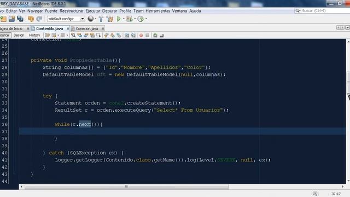Viewport: 350px width, 197px height.
Task: Expand the Debug project dropdown arrow
Action: 135,19
